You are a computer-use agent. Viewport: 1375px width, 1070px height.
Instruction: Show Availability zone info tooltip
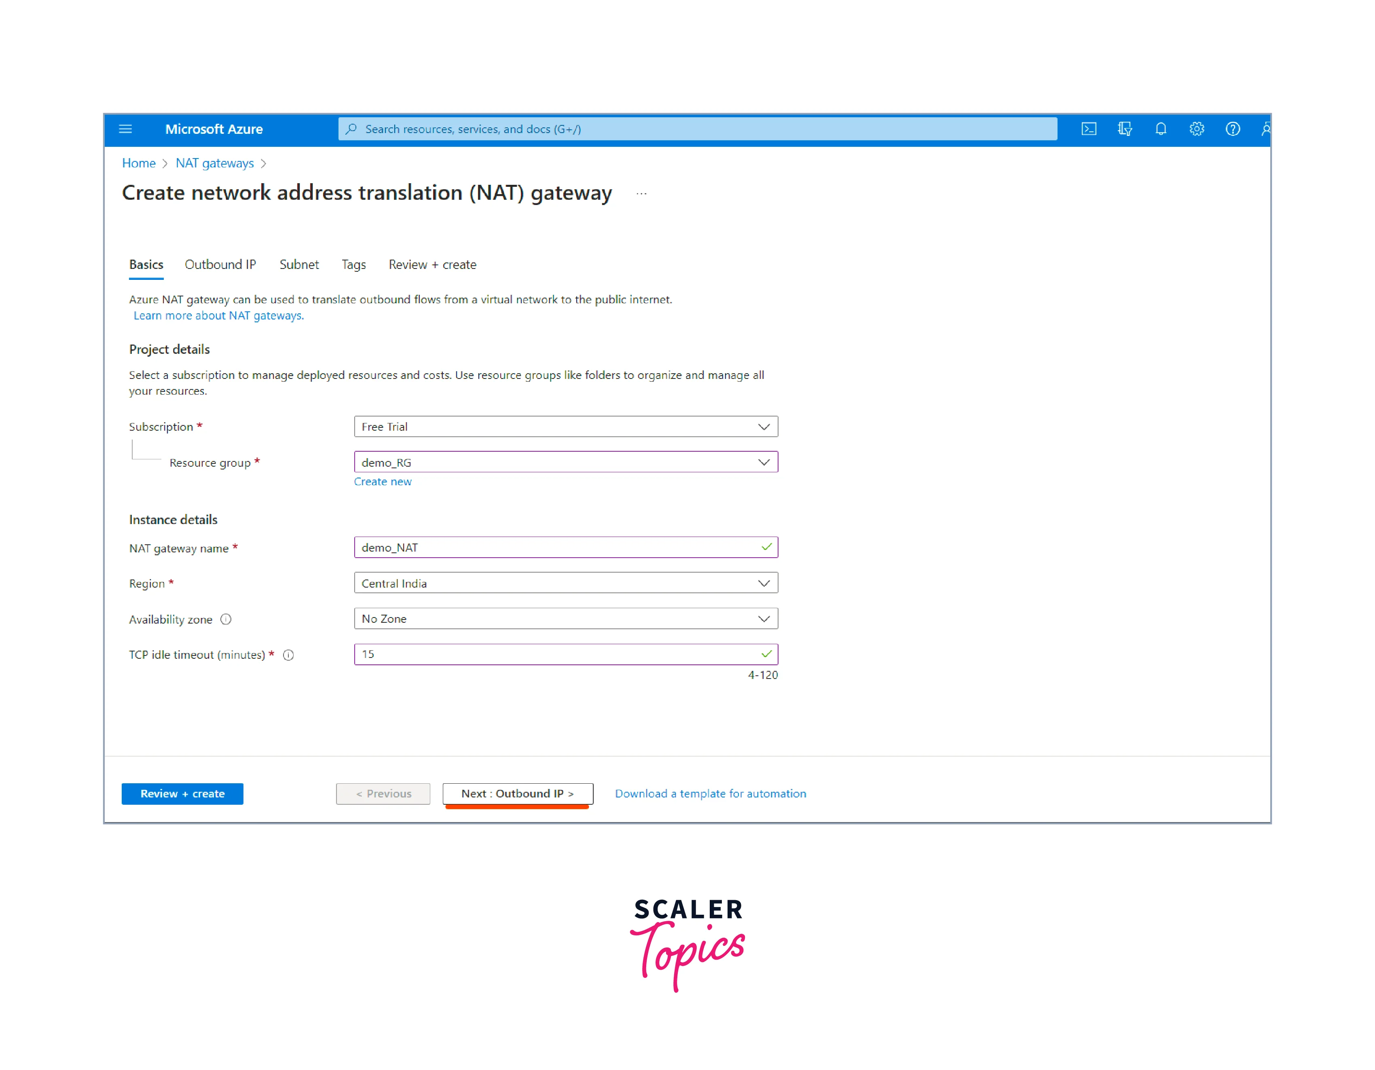pos(226,620)
